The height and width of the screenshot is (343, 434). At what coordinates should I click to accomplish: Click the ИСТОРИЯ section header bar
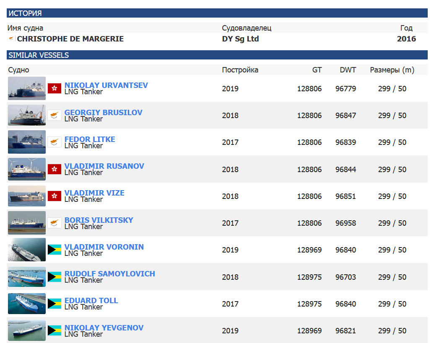[x=217, y=13]
